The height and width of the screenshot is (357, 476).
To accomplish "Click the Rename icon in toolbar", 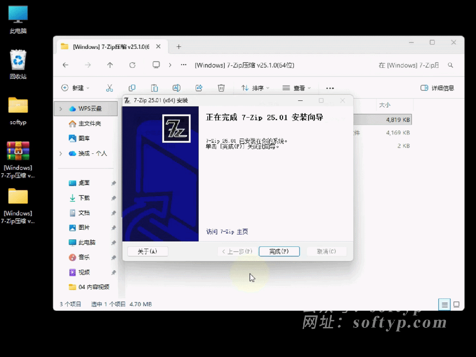I will click(177, 88).
